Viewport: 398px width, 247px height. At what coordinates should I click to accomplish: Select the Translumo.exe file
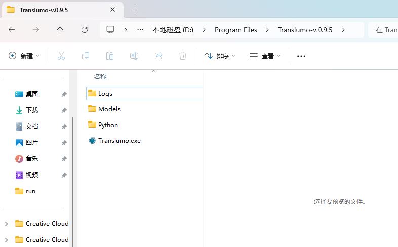click(x=119, y=141)
